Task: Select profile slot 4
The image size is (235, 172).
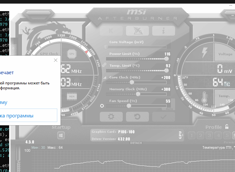Action: (x=218, y=135)
